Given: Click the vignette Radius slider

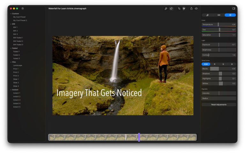Looking at the screenshot, I should point(219,98).
